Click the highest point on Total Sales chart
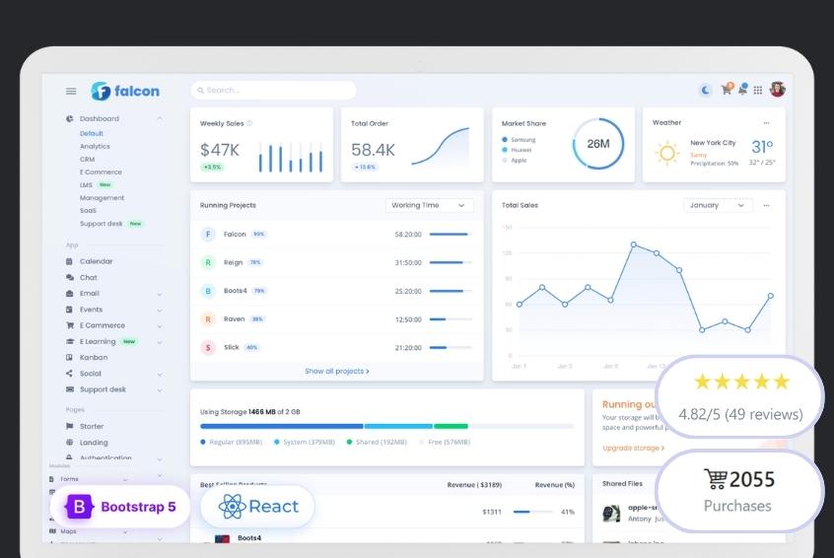This screenshot has width=834, height=558. [x=634, y=244]
